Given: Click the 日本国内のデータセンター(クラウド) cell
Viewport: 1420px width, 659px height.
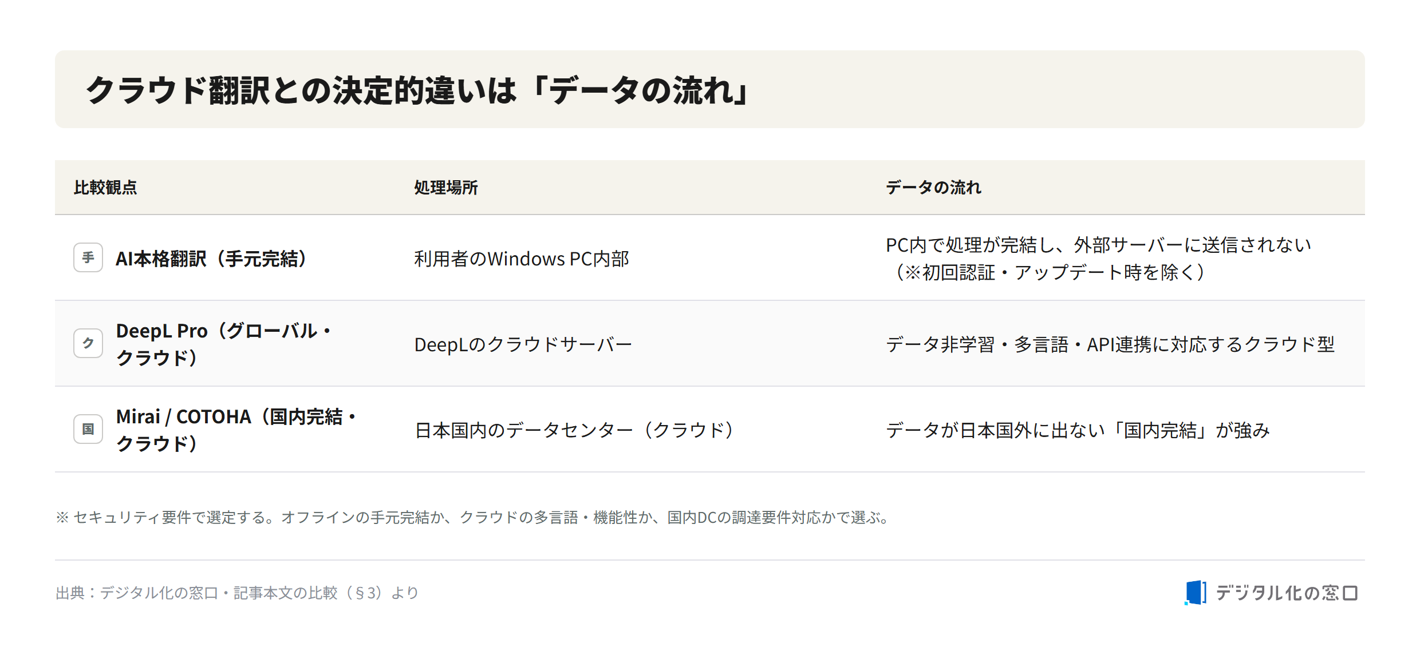Looking at the screenshot, I should 574,430.
